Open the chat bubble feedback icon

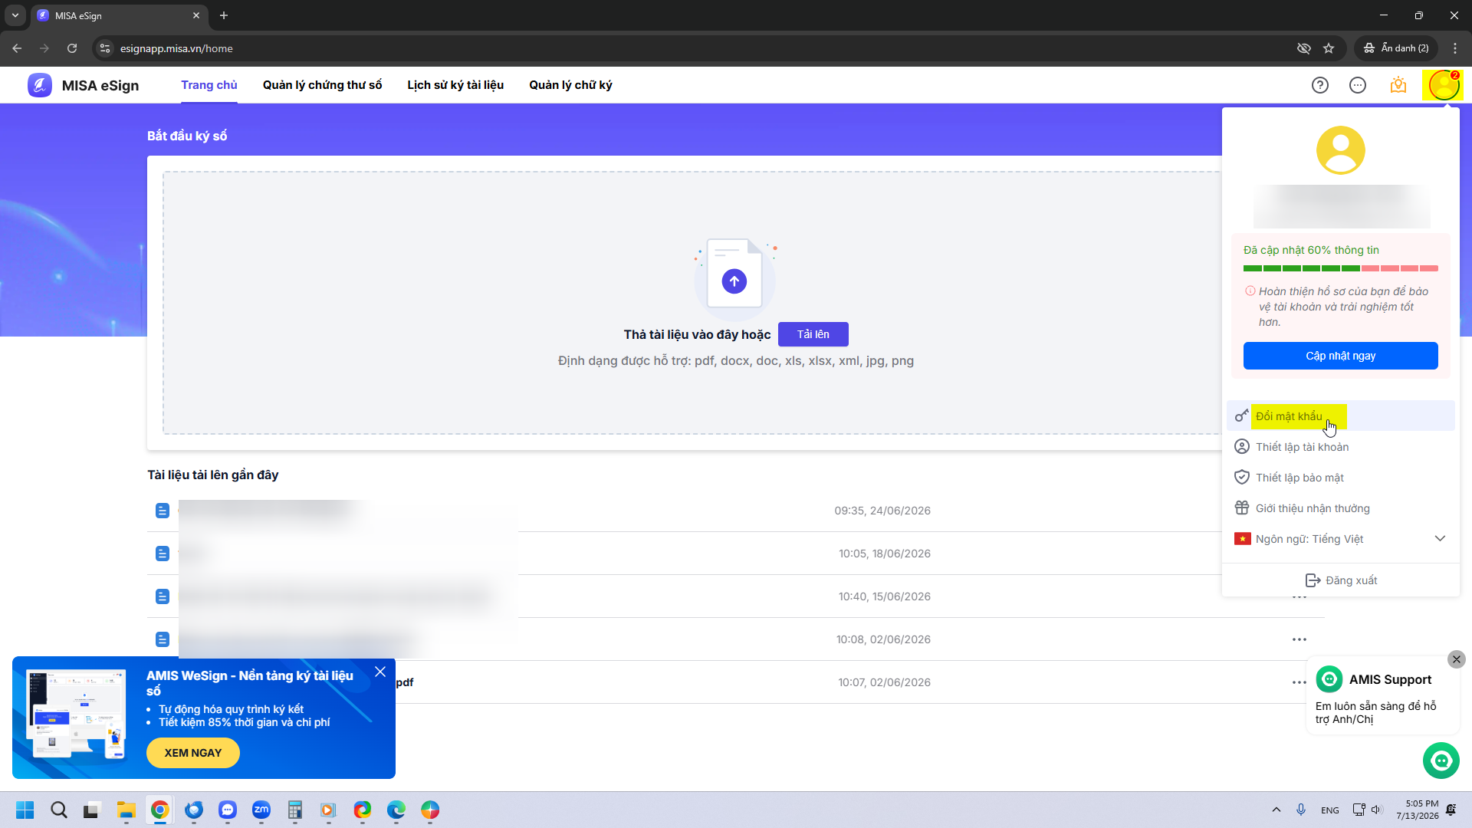[1358, 85]
